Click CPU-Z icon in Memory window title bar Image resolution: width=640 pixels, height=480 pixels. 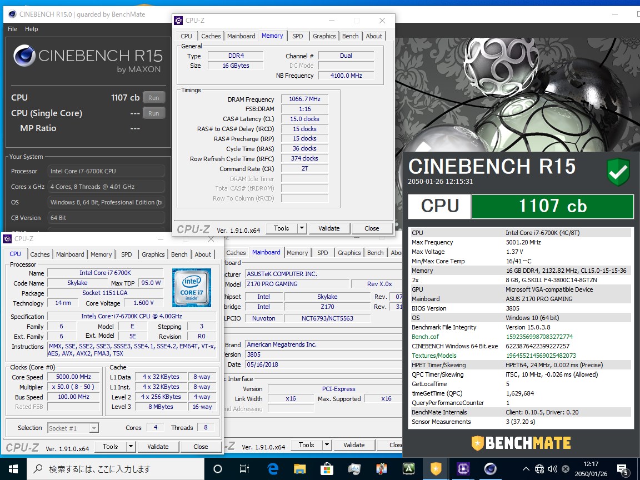tap(178, 21)
